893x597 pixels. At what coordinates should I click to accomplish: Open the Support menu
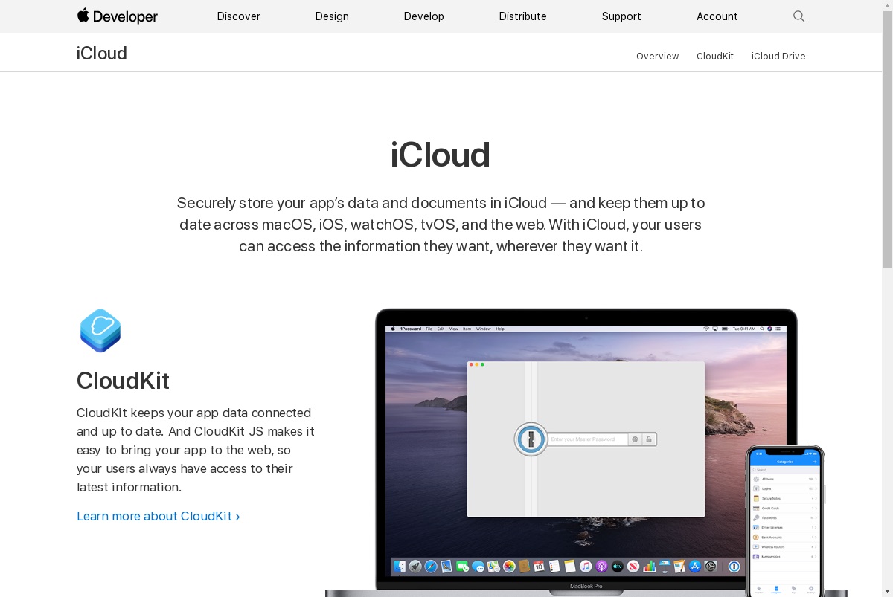point(621,16)
